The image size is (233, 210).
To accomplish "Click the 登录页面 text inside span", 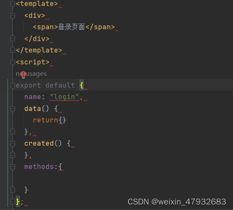I will click(x=71, y=27).
